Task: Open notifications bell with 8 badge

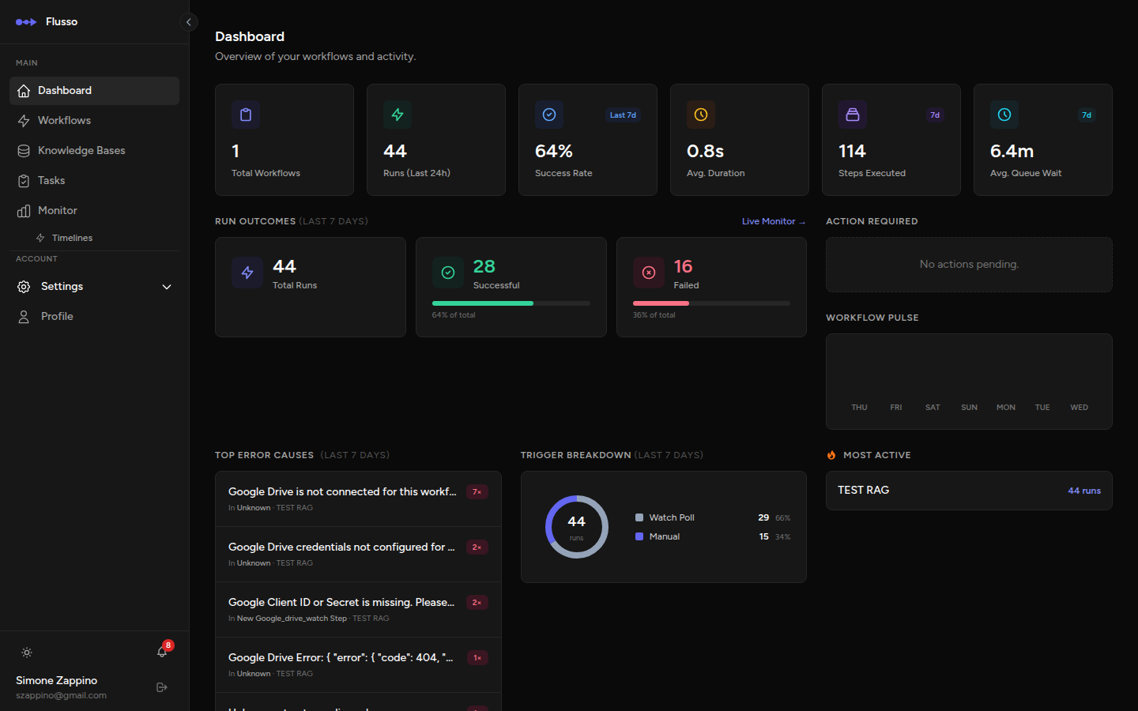Action: click(x=163, y=651)
